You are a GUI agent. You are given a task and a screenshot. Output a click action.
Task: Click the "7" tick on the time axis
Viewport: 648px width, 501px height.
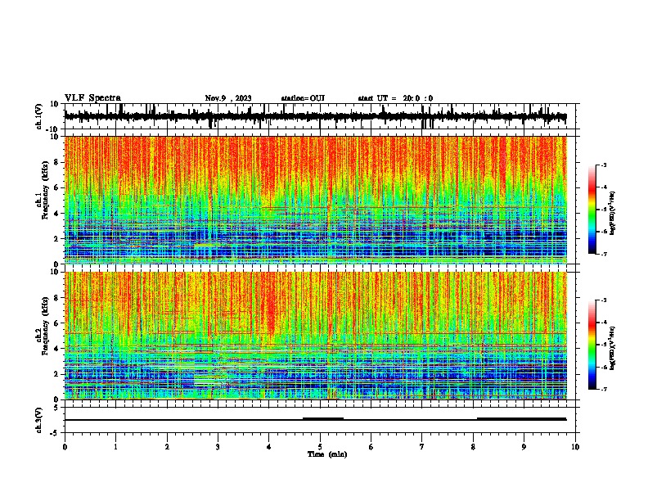point(422,447)
